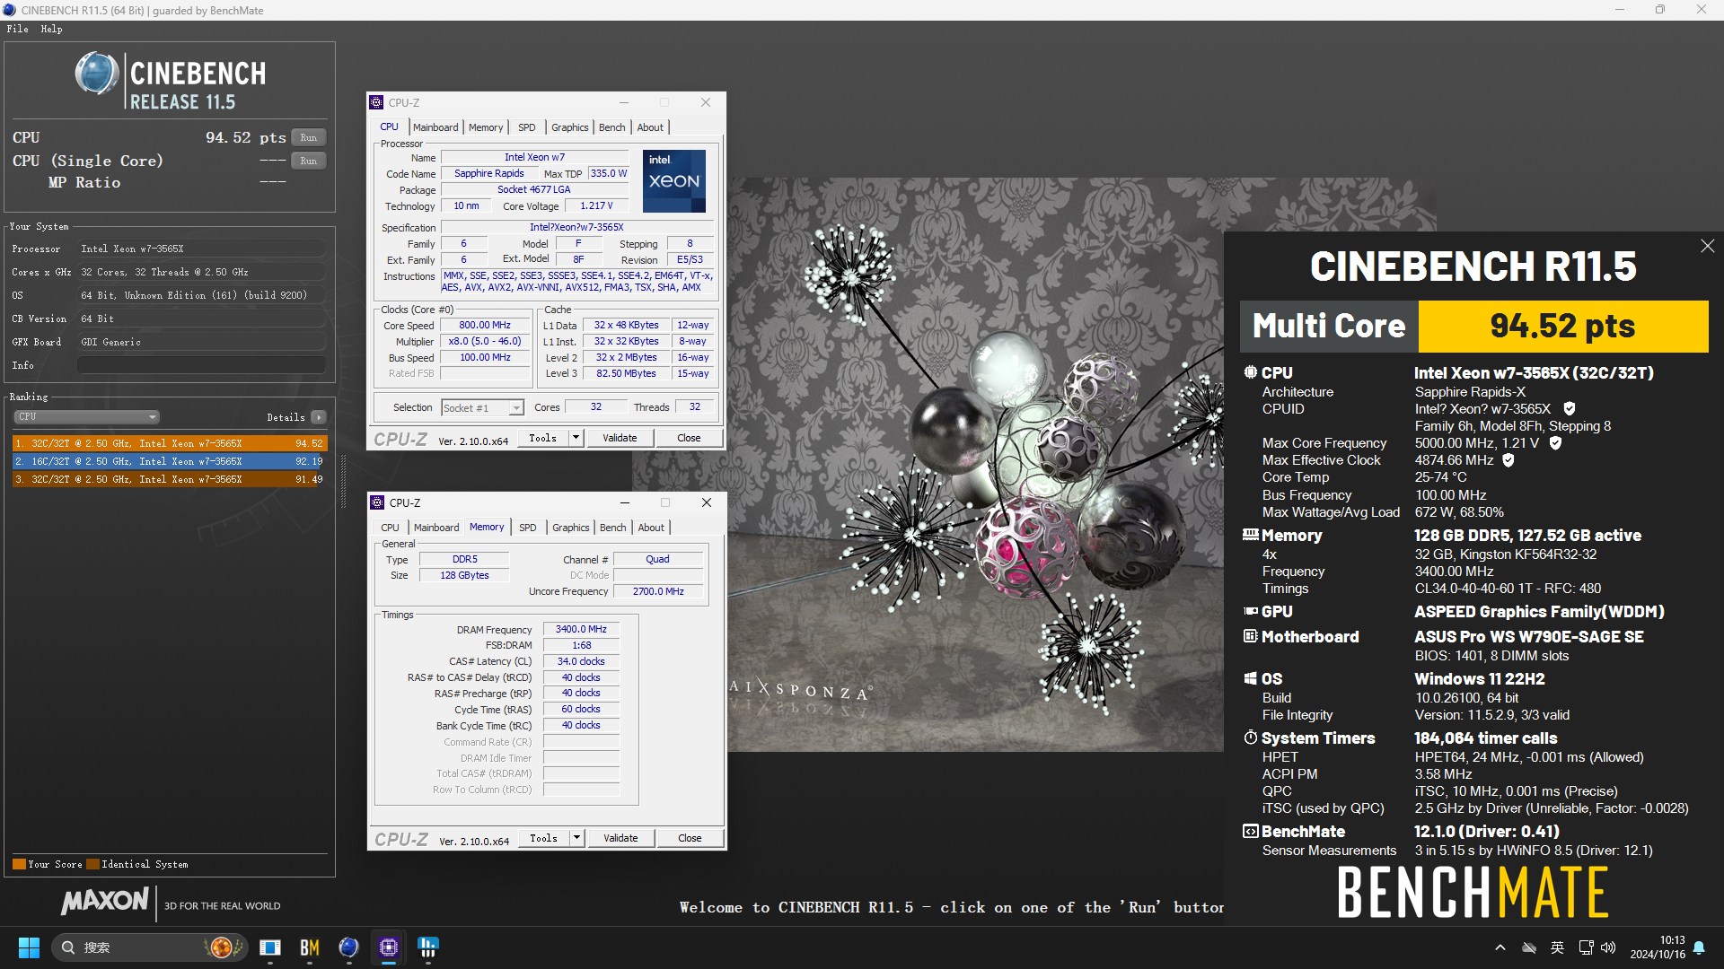Image resolution: width=1724 pixels, height=969 pixels.
Task: Click the System Timers clock icon
Action: pos(1250,738)
